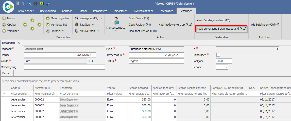The width and height of the screenshot is (291, 121).
Task: Click the Filter code blr field
Action: point(22,94)
